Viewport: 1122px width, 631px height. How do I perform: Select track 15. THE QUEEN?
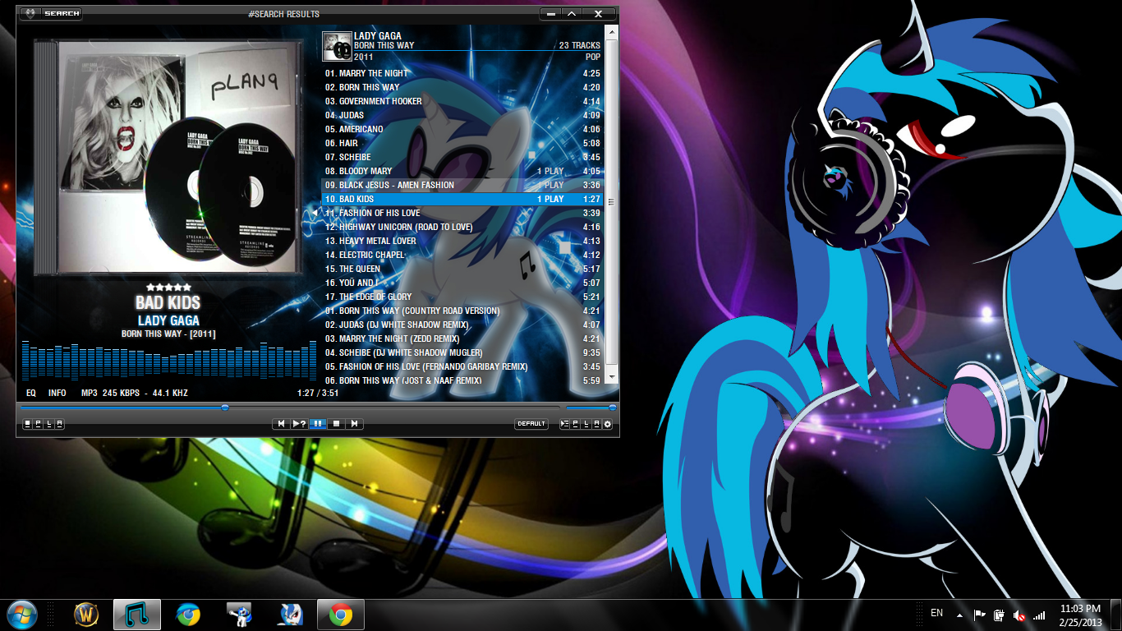coord(462,269)
